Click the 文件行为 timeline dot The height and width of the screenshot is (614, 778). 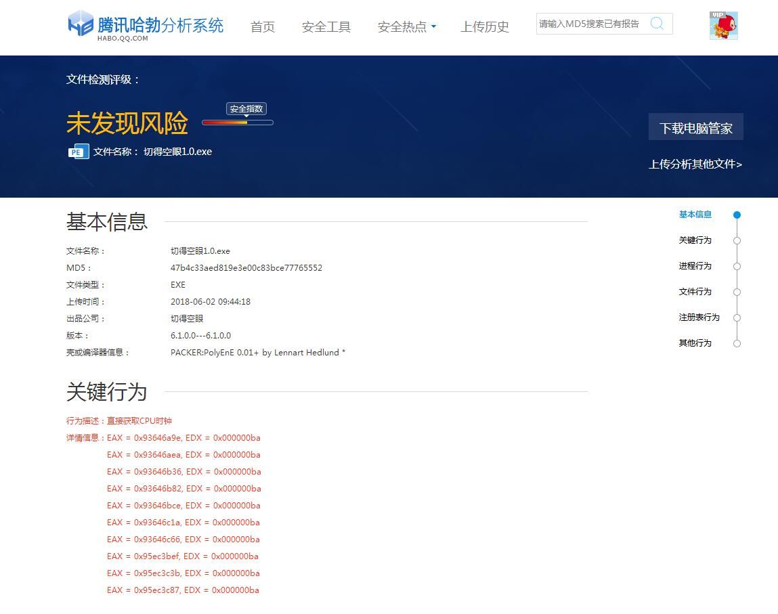tap(737, 292)
